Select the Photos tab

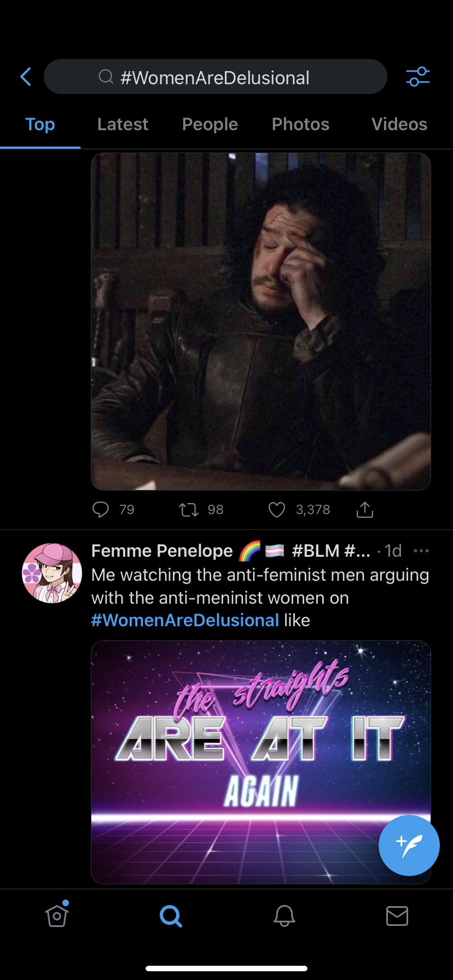tap(300, 125)
